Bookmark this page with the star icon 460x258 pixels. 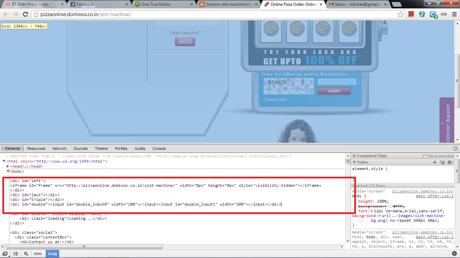click(x=400, y=14)
